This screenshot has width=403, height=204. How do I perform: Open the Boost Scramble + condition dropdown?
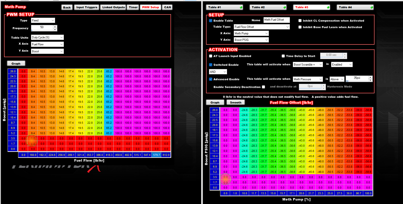(308, 65)
